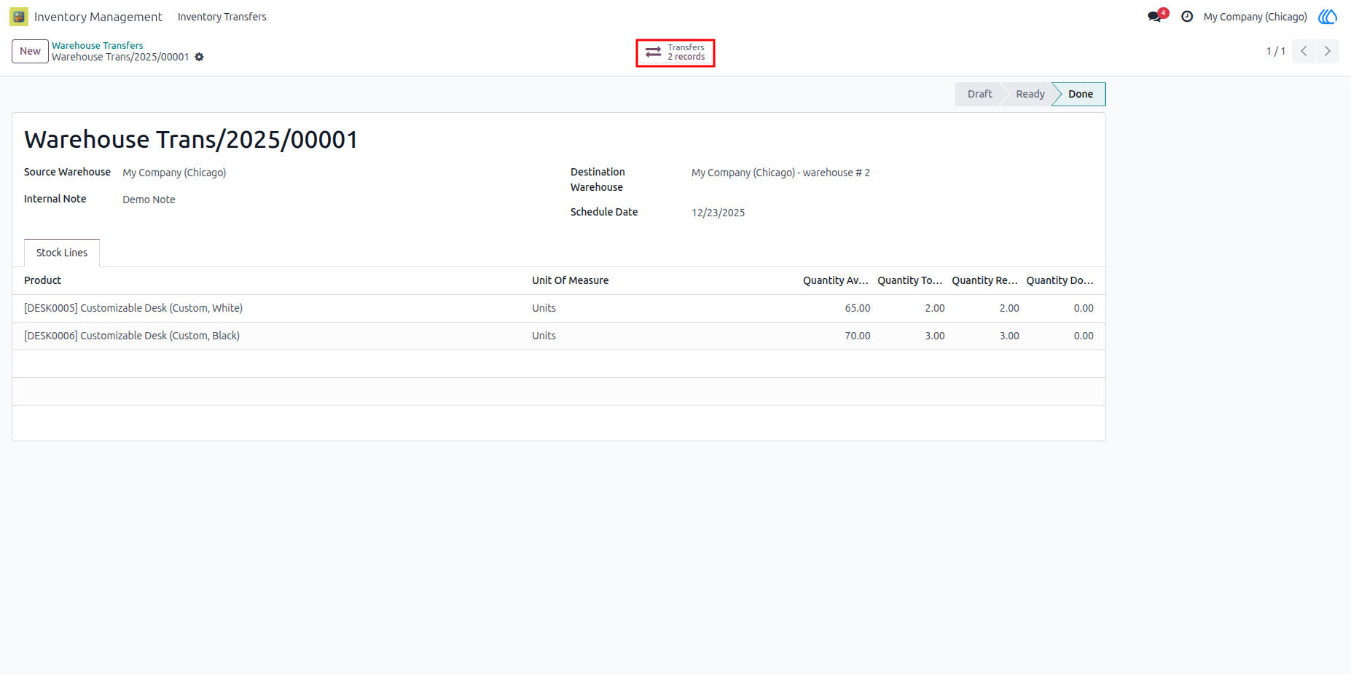Select the Draft status stage
Image resolution: width=1351 pixels, height=675 pixels.
(979, 94)
